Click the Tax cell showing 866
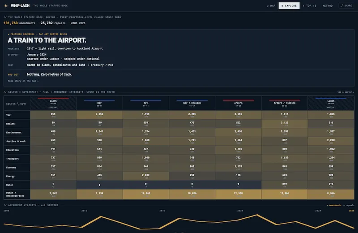The width and height of the screenshot is (358, 233). click(53, 115)
